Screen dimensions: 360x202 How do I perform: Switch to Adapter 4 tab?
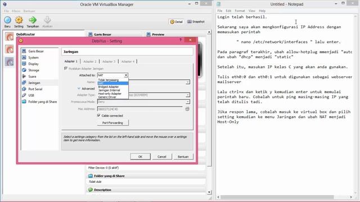(x=128, y=61)
